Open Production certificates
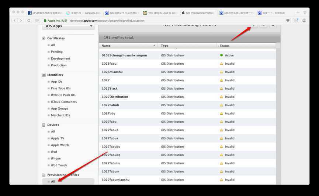 (x=59, y=65)
